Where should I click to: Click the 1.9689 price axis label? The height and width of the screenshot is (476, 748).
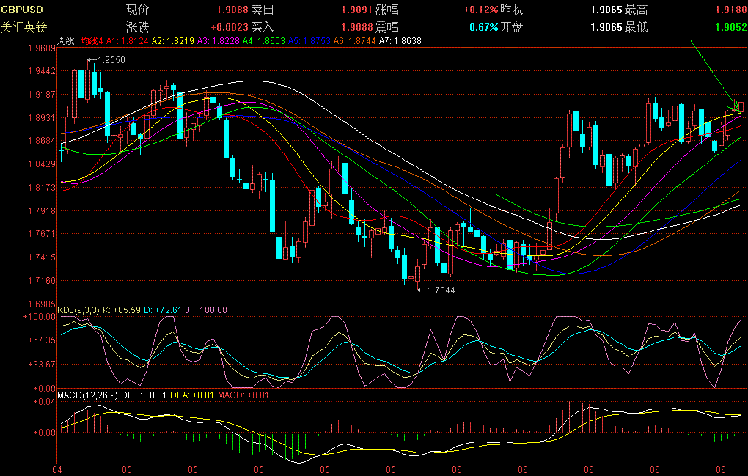point(42,48)
